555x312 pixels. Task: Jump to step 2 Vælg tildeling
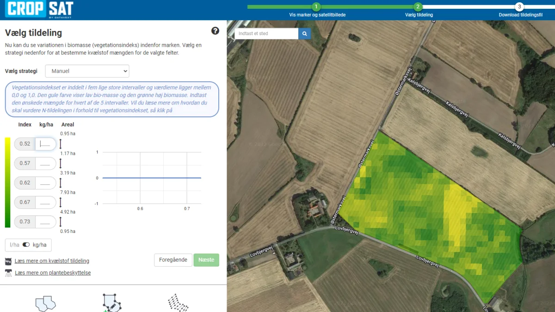418,7
